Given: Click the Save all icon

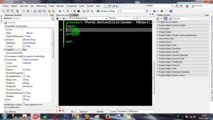Looking at the screenshot, I should coord(40,11).
